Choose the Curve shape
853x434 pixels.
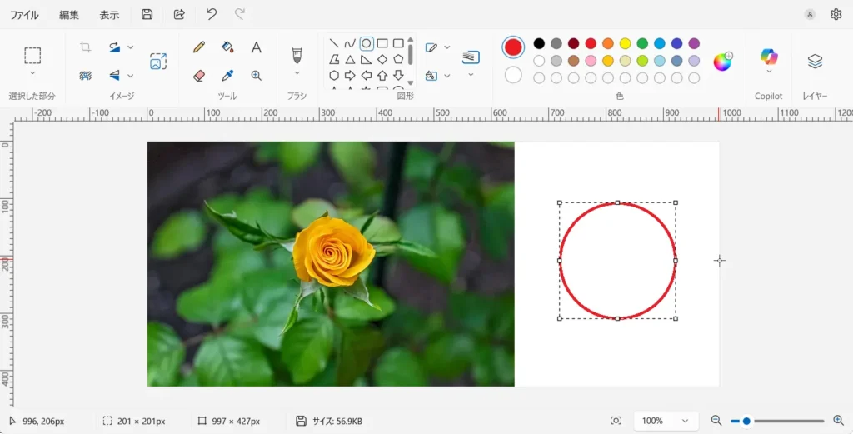[x=351, y=43]
